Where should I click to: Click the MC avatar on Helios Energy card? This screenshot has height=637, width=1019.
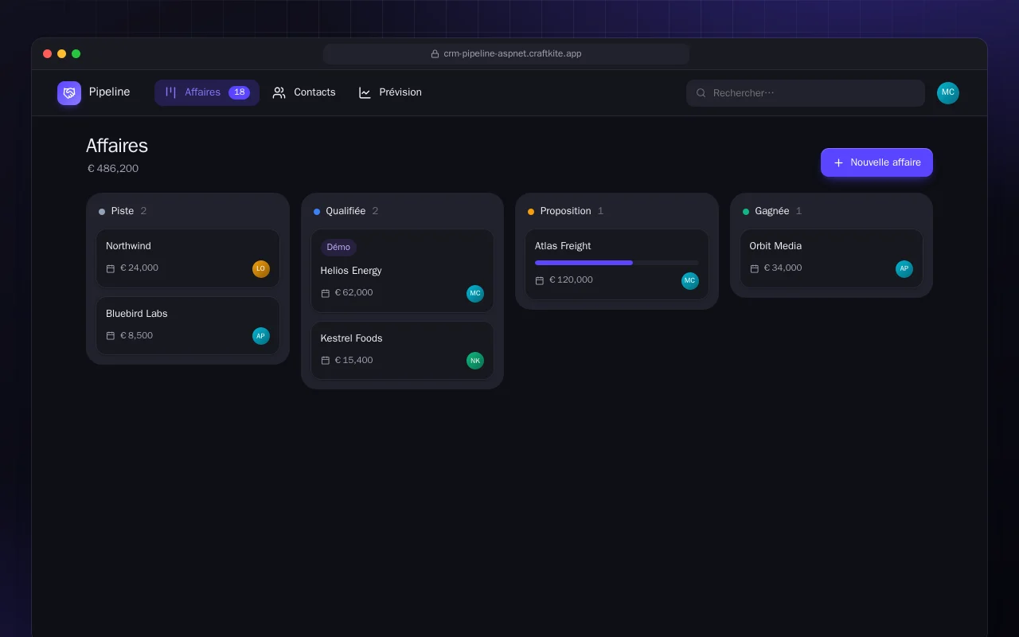click(x=475, y=293)
